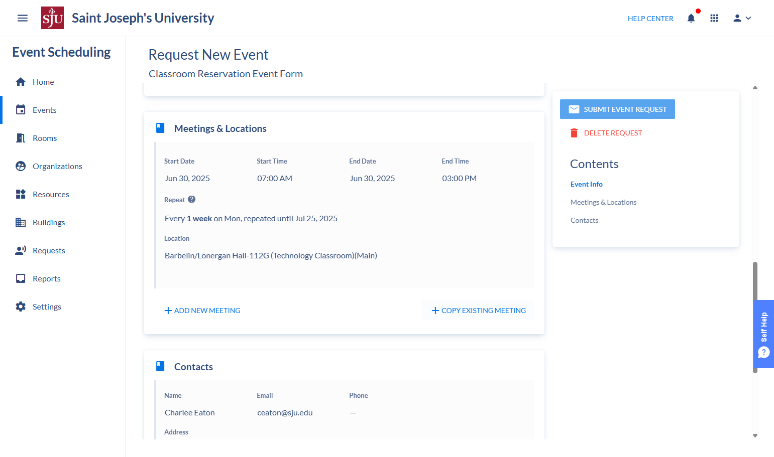The width and height of the screenshot is (774, 457).
Task: Click the Settings gear icon
Action: click(21, 307)
